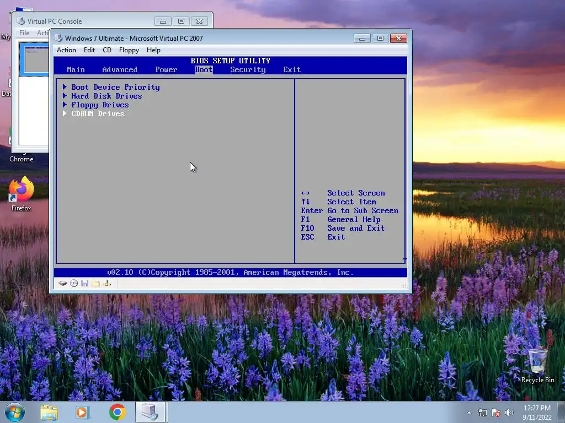Switch to the Security BIOS tab

248,70
